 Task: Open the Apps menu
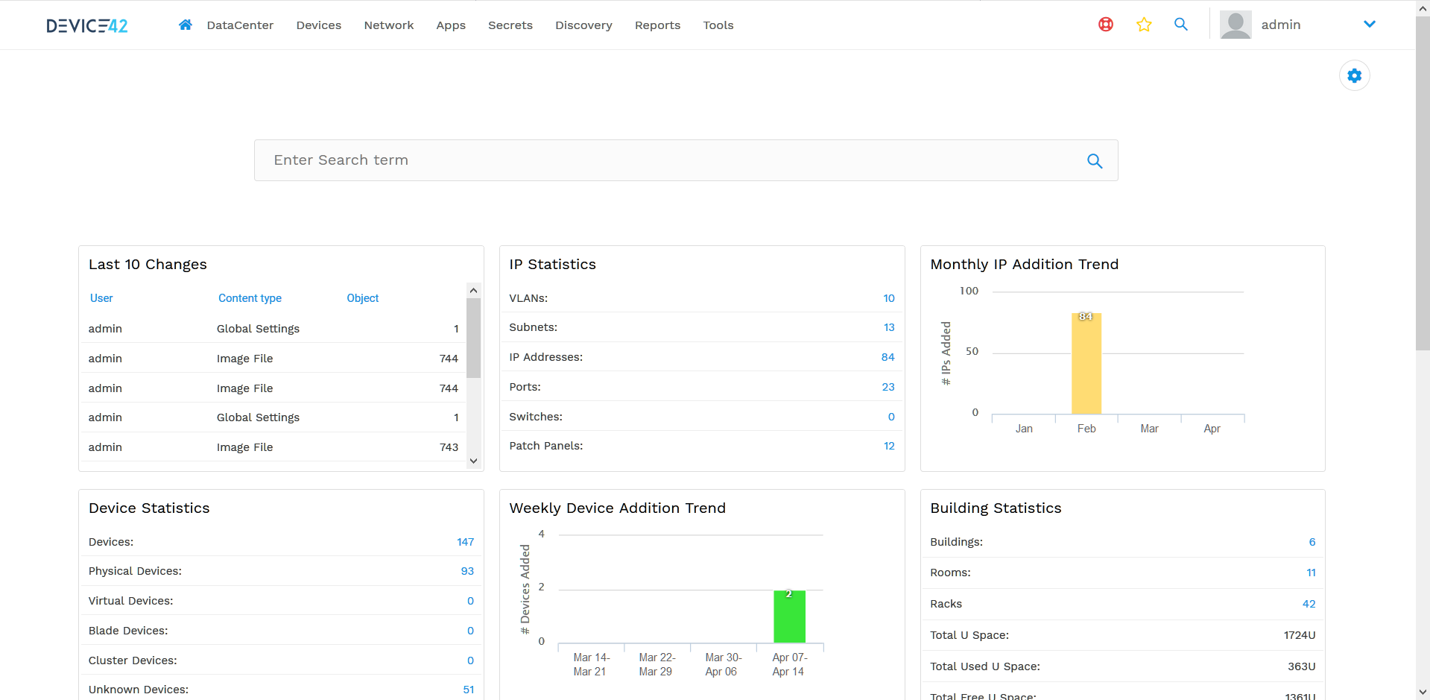(x=451, y=25)
